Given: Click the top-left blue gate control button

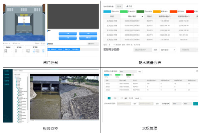Looking at the screenshot, I should pyautogui.click(x=68, y=34).
